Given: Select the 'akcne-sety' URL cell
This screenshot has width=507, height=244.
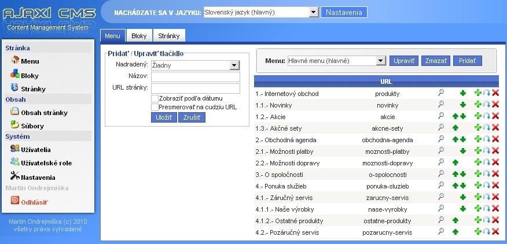Looking at the screenshot, I should point(387,128).
